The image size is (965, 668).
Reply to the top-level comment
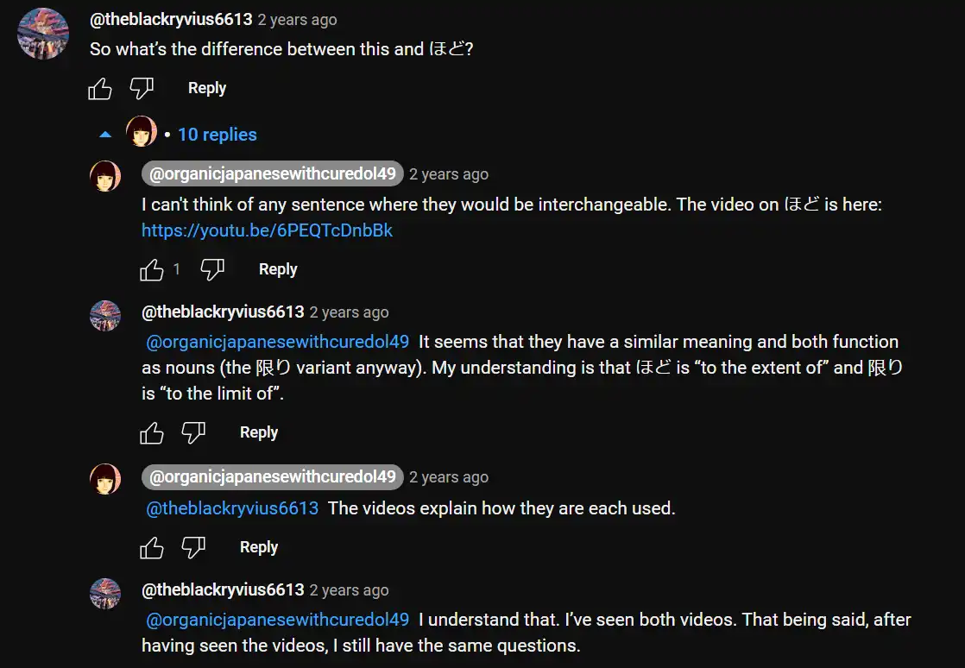tap(207, 88)
